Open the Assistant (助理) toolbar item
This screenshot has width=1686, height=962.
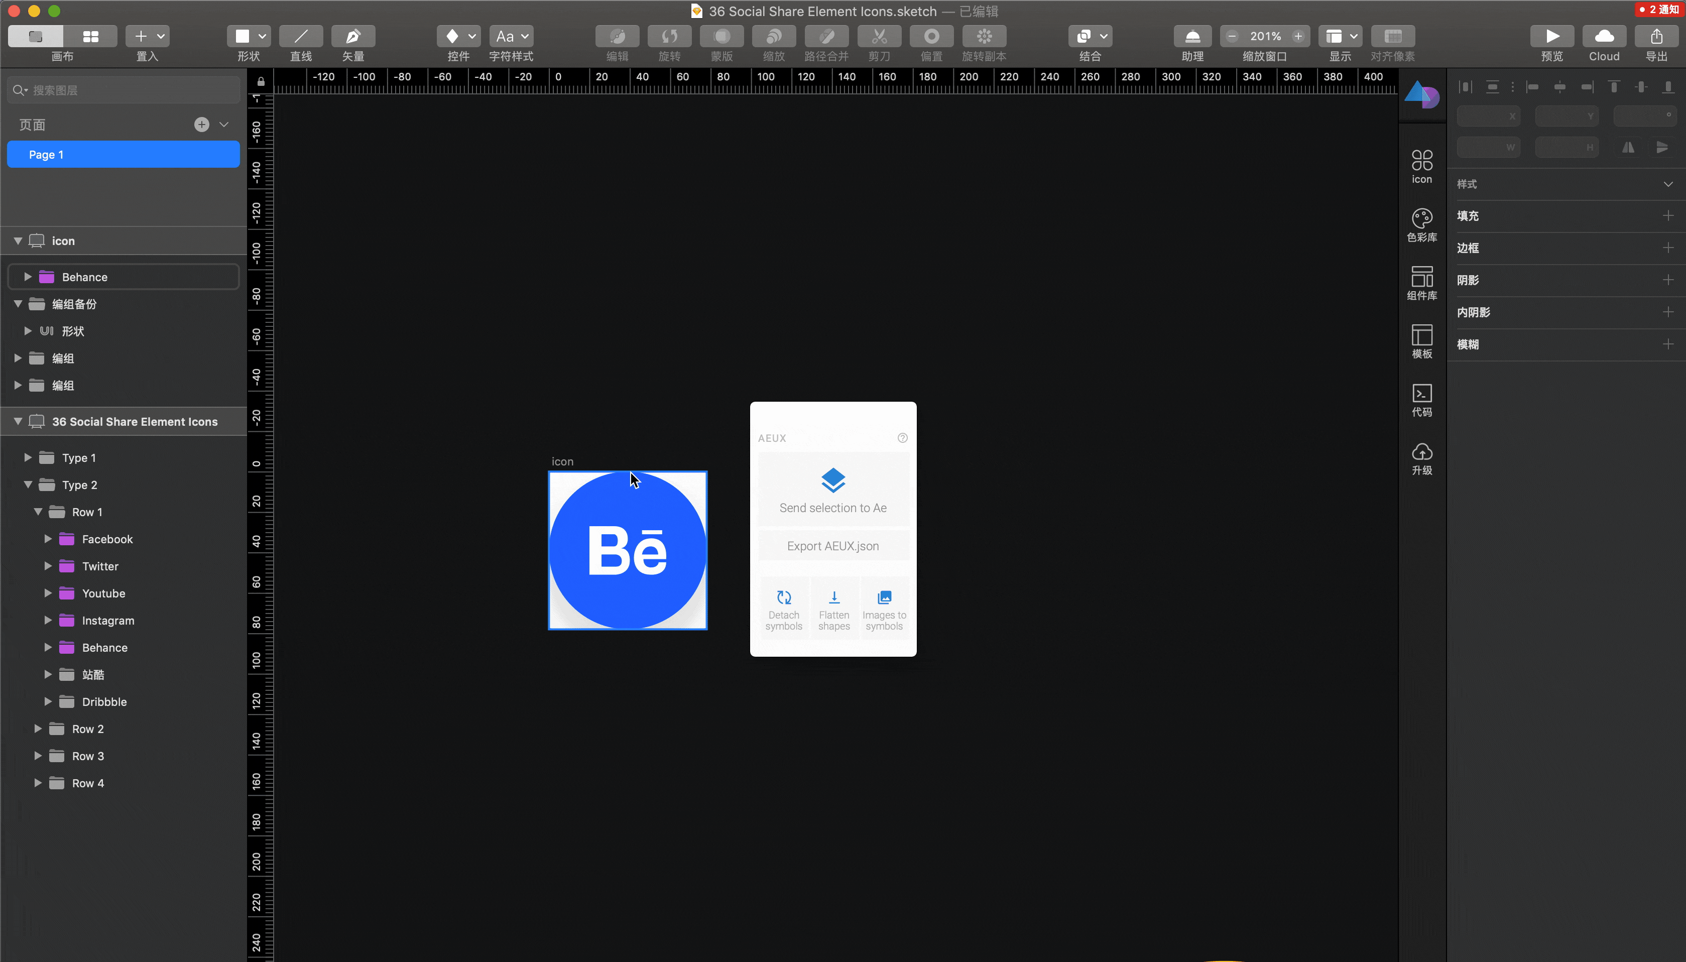[x=1192, y=36]
